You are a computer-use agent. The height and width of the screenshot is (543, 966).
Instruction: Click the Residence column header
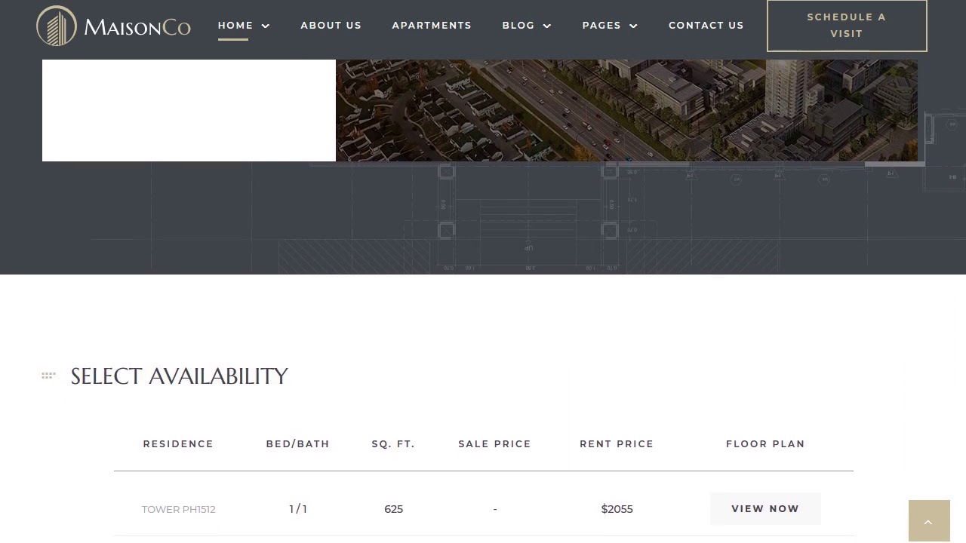point(178,443)
